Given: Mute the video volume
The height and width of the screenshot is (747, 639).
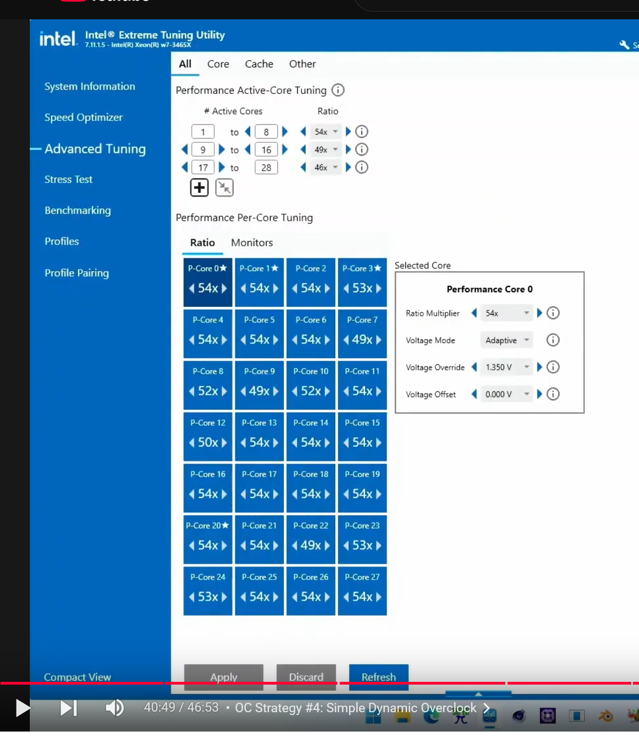Looking at the screenshot, I should [115, 708].
